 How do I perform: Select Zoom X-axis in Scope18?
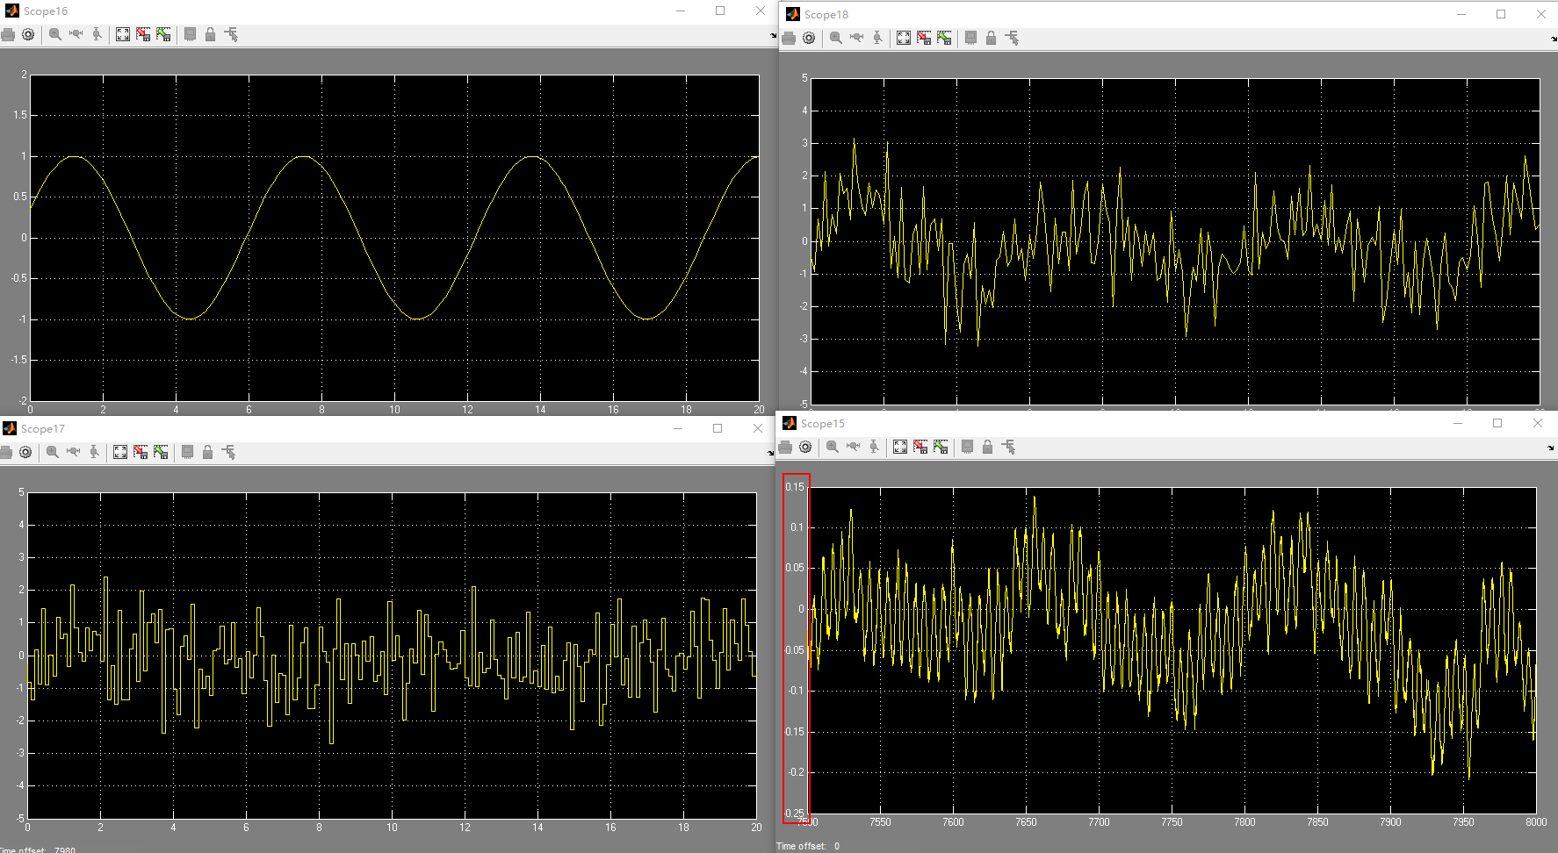point(857,38)
